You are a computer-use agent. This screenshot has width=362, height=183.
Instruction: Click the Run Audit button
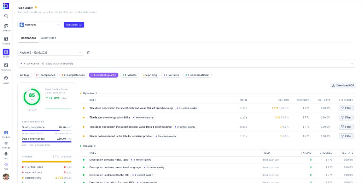(x=74, y=25)
